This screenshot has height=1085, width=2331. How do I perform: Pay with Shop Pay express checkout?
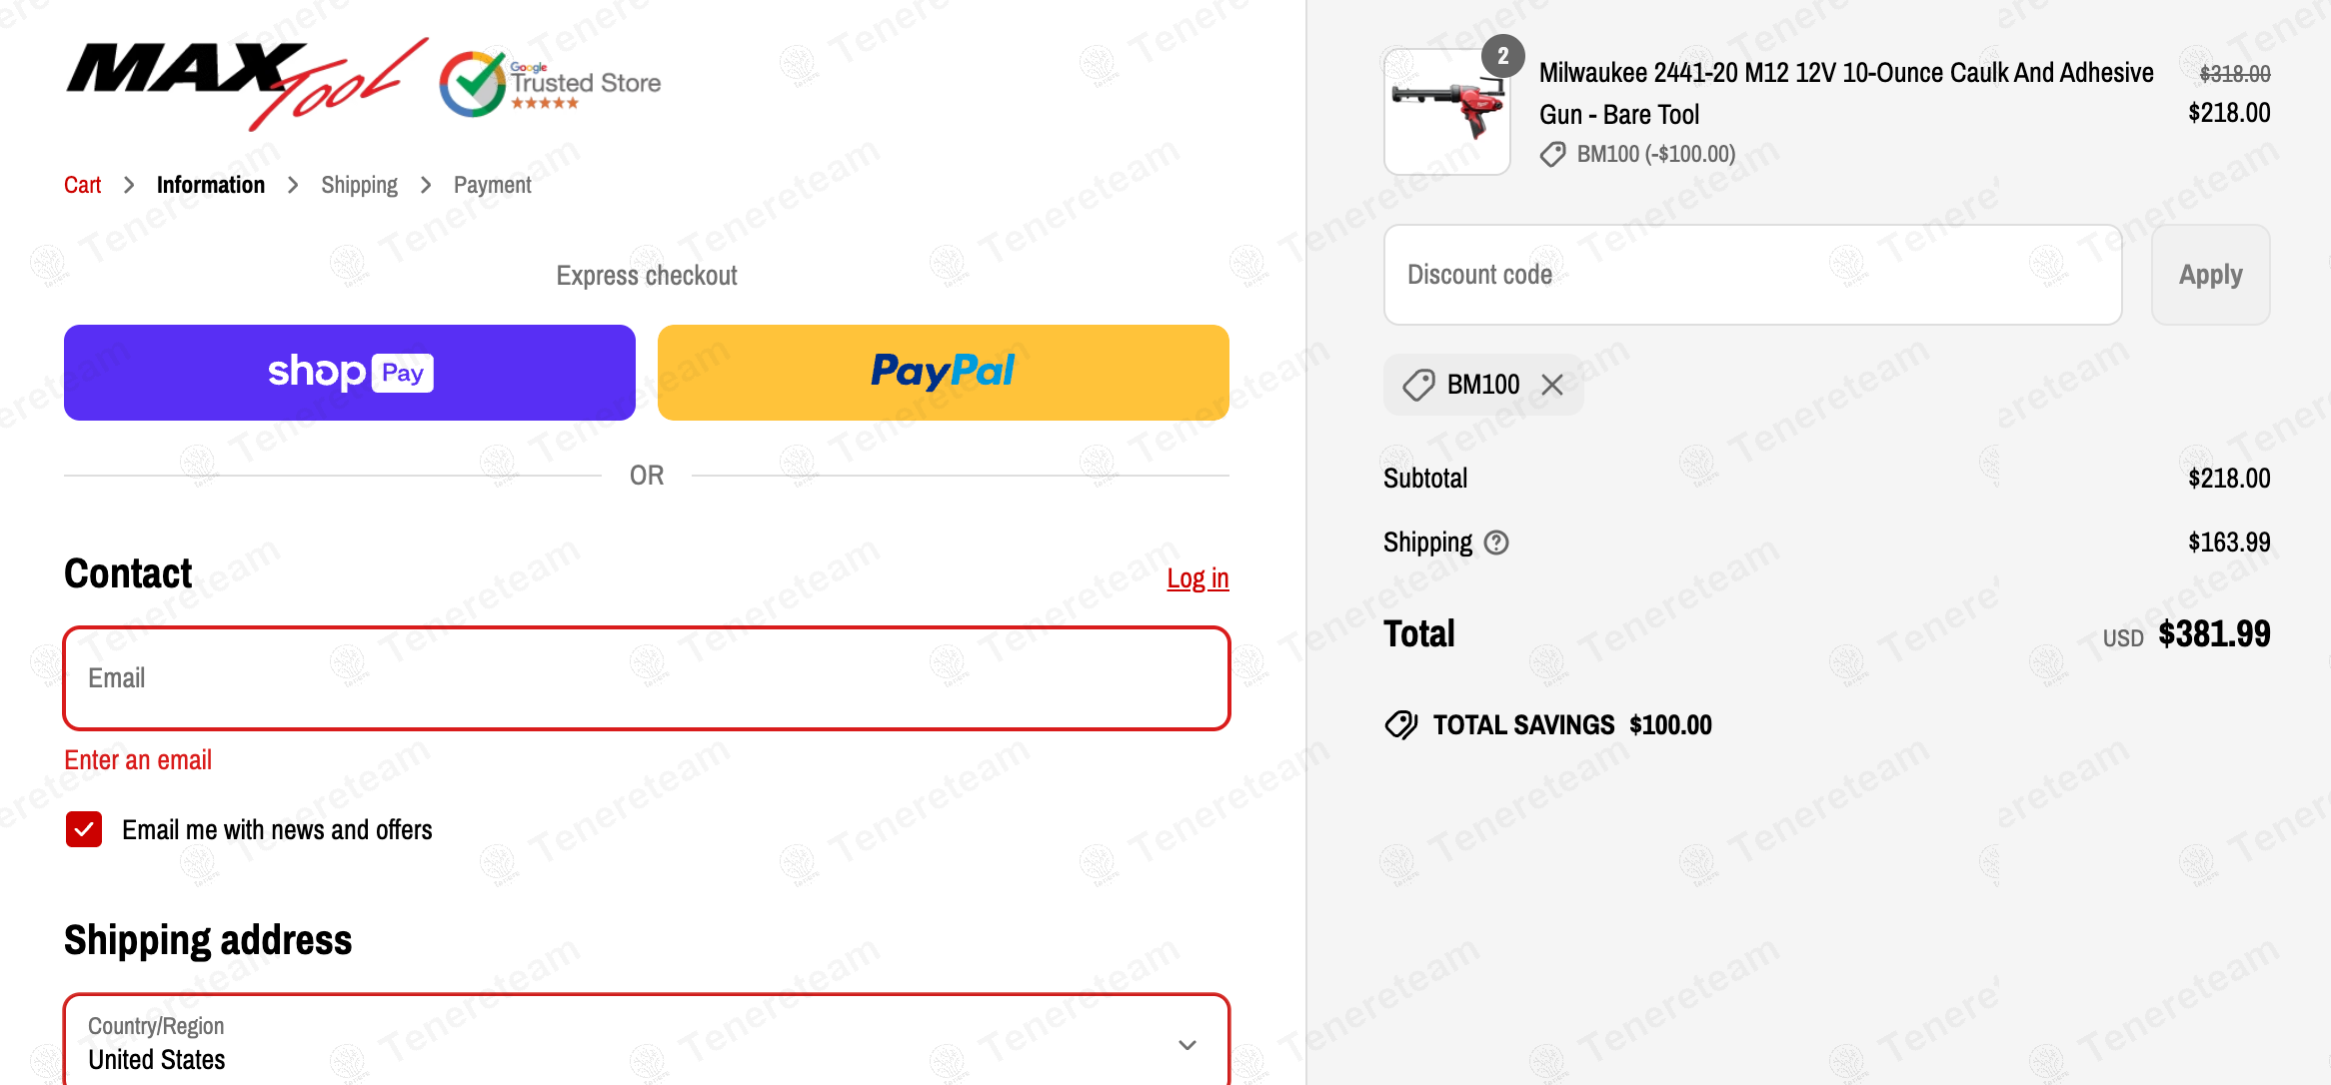[350, 373]
